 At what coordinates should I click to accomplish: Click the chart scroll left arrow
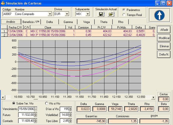point(3,97)
